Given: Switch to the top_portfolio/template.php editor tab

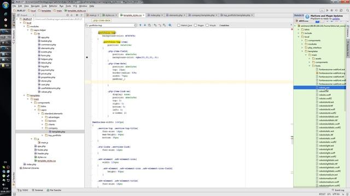Looking at the screenshot, I should click(x=237, y=15).
